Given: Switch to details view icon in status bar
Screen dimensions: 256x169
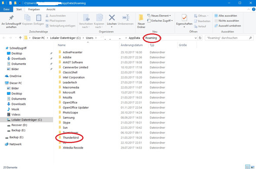Looking at the screenshot, I should pos(247,167).
